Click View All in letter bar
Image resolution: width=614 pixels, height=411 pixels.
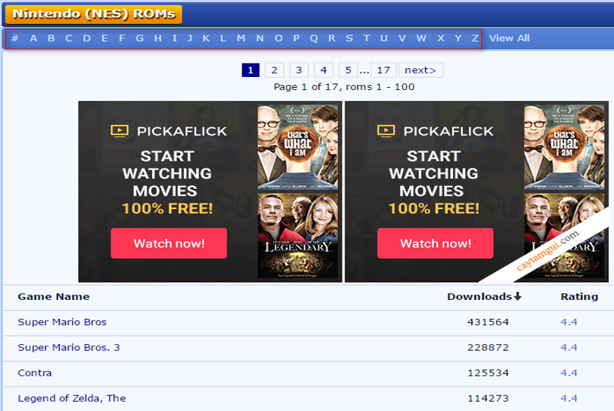click(509, 38)
